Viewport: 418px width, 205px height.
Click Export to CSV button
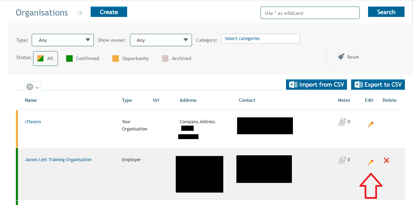click(378, 85)
